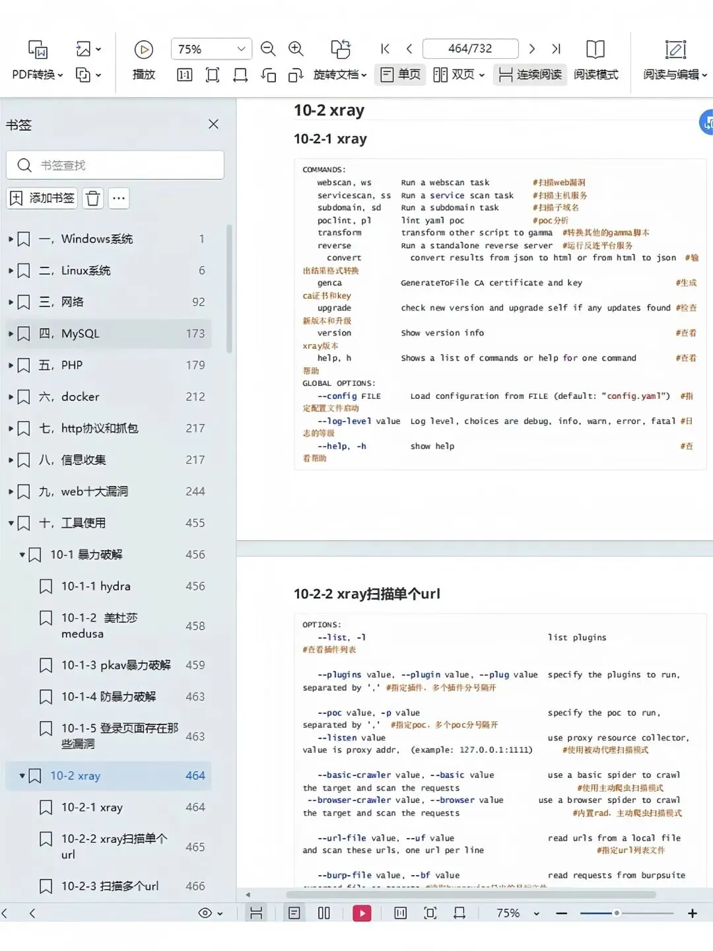Go to the previous page arrow
Viewport: 713px width, 951px height.
[x=409, y=49]
